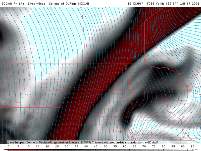The height and width of the screenshot is (151, 201).
Task: Click the "55" label on the color scale
Action: [115, 146]
